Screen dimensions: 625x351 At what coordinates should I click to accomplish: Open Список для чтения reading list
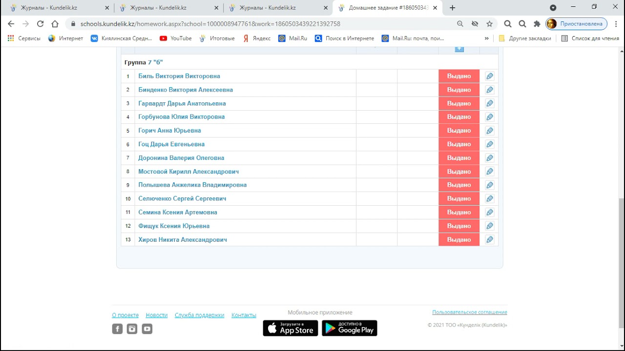click(590, 39)
